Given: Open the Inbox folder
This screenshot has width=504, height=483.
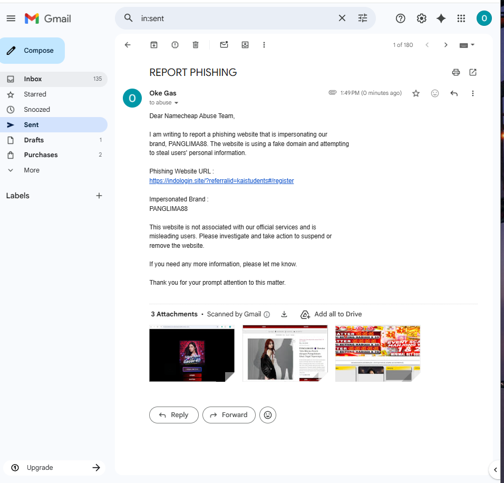Looking at the screenshot, I should (54, 79).
